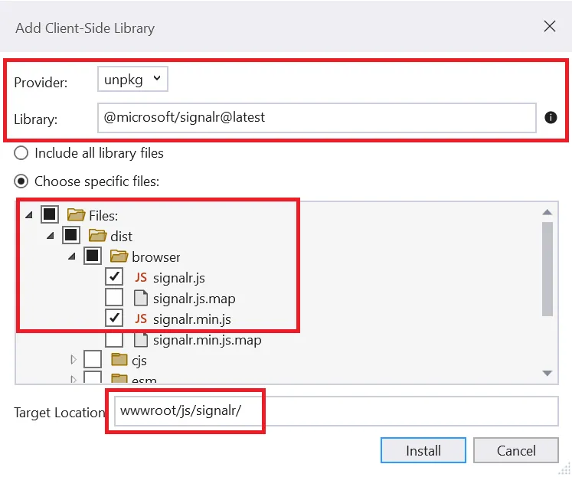
Task: Click the Cancel button
Action: click(515, 450)
